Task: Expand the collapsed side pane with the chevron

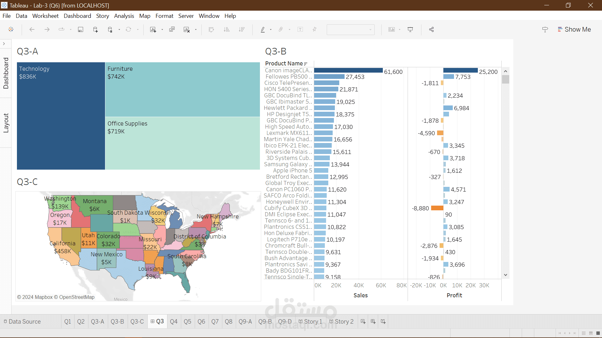Action: click(4, 44)
